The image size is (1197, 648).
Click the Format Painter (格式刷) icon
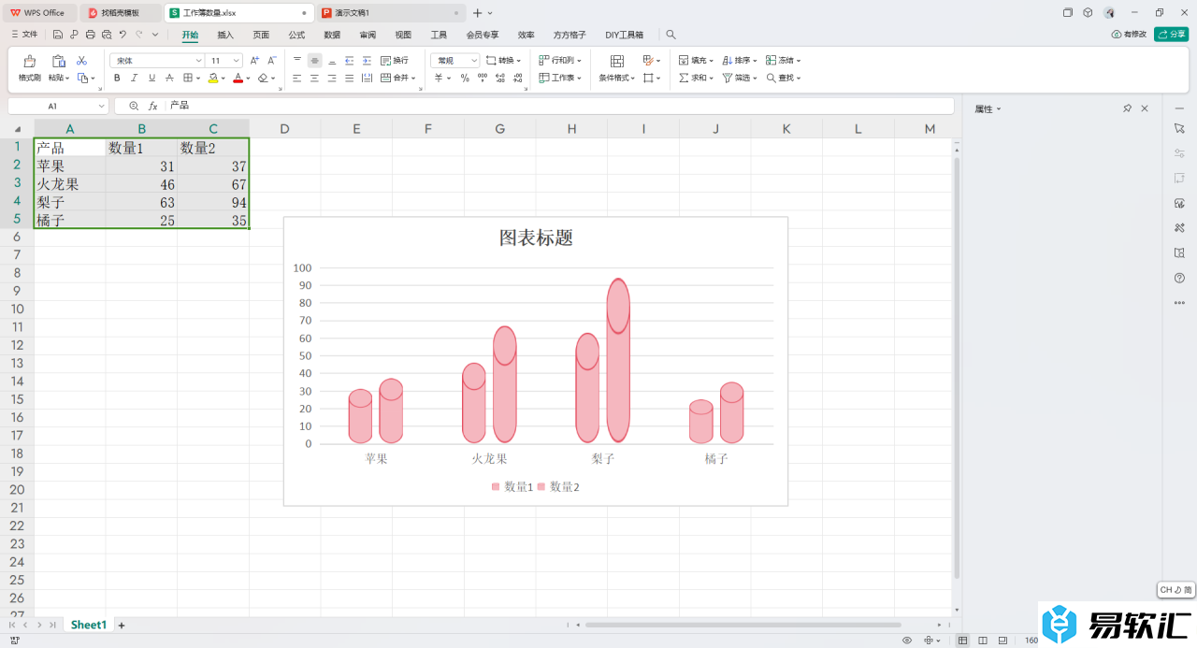click(30, 62)
